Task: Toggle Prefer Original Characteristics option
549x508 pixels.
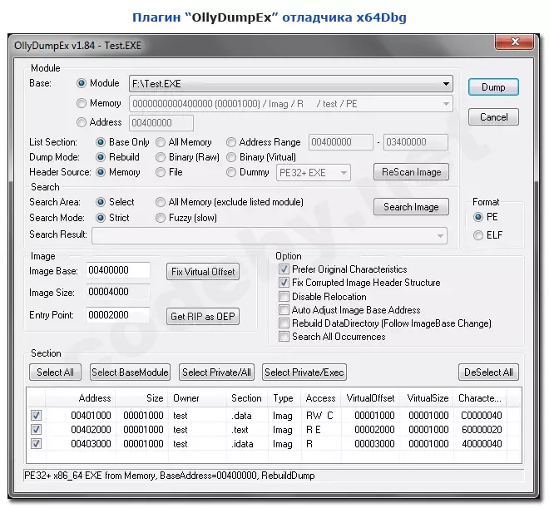Action: [284, 269]
